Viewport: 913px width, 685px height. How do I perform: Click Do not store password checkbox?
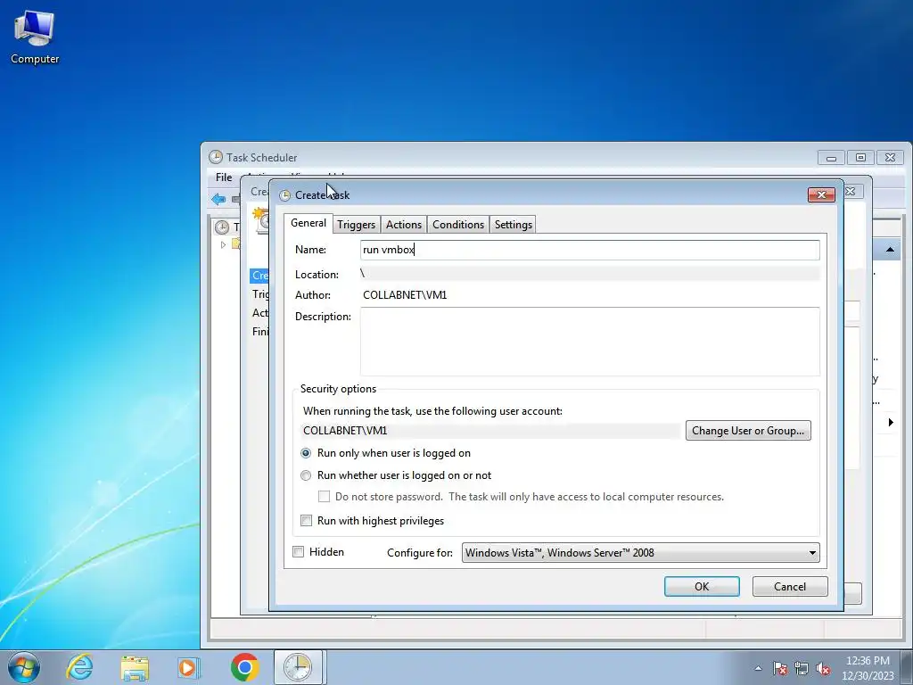[325, 497]
